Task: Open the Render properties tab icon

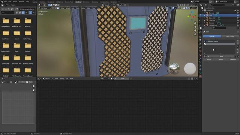Action: (x=200, y=37)
